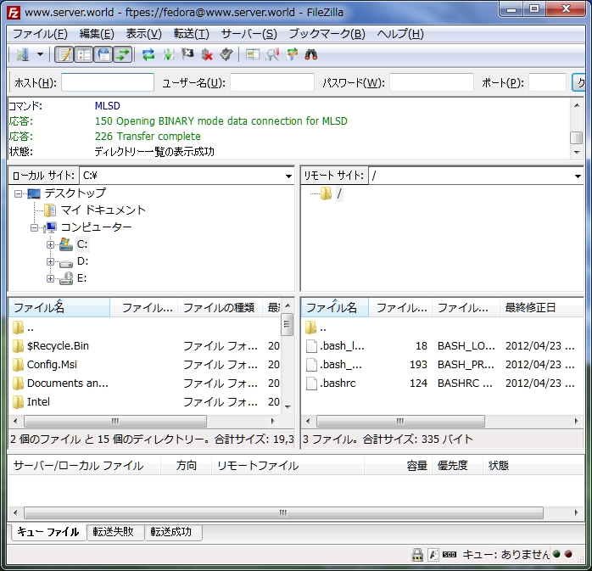The image size is (592, 571).
Task: Toggle synchronized browsing icon
Action: [292, 55]
